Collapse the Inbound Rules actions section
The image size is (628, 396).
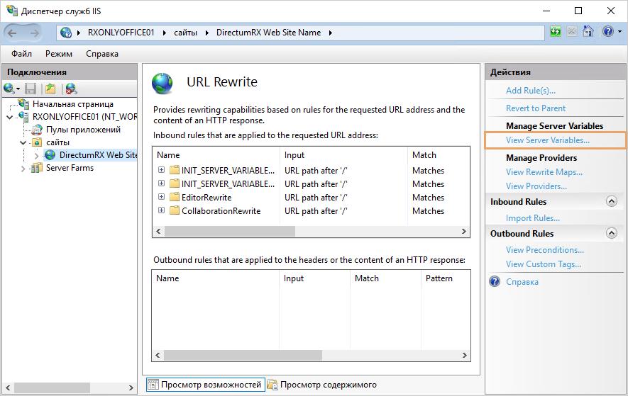612,202
